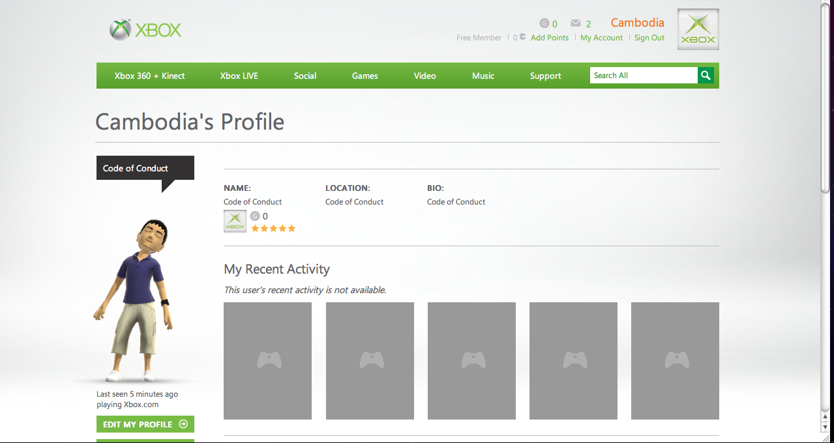Click the second recent activity game tile
Screen dimensions: 834x443
tap(370, 361)
